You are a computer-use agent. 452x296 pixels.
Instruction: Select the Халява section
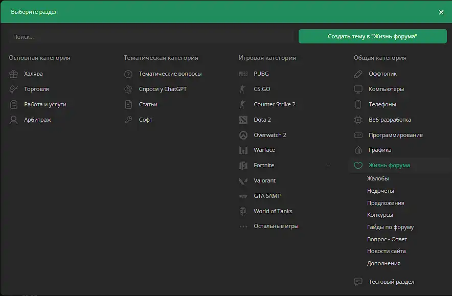tap(33, 74)
